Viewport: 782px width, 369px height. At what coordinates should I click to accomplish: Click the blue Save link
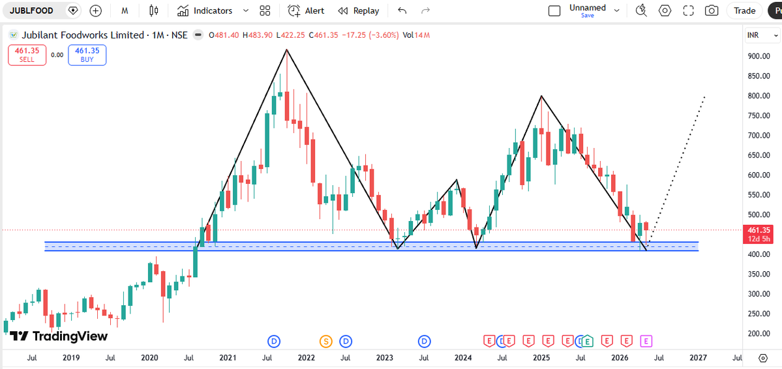tap(588, 16)
